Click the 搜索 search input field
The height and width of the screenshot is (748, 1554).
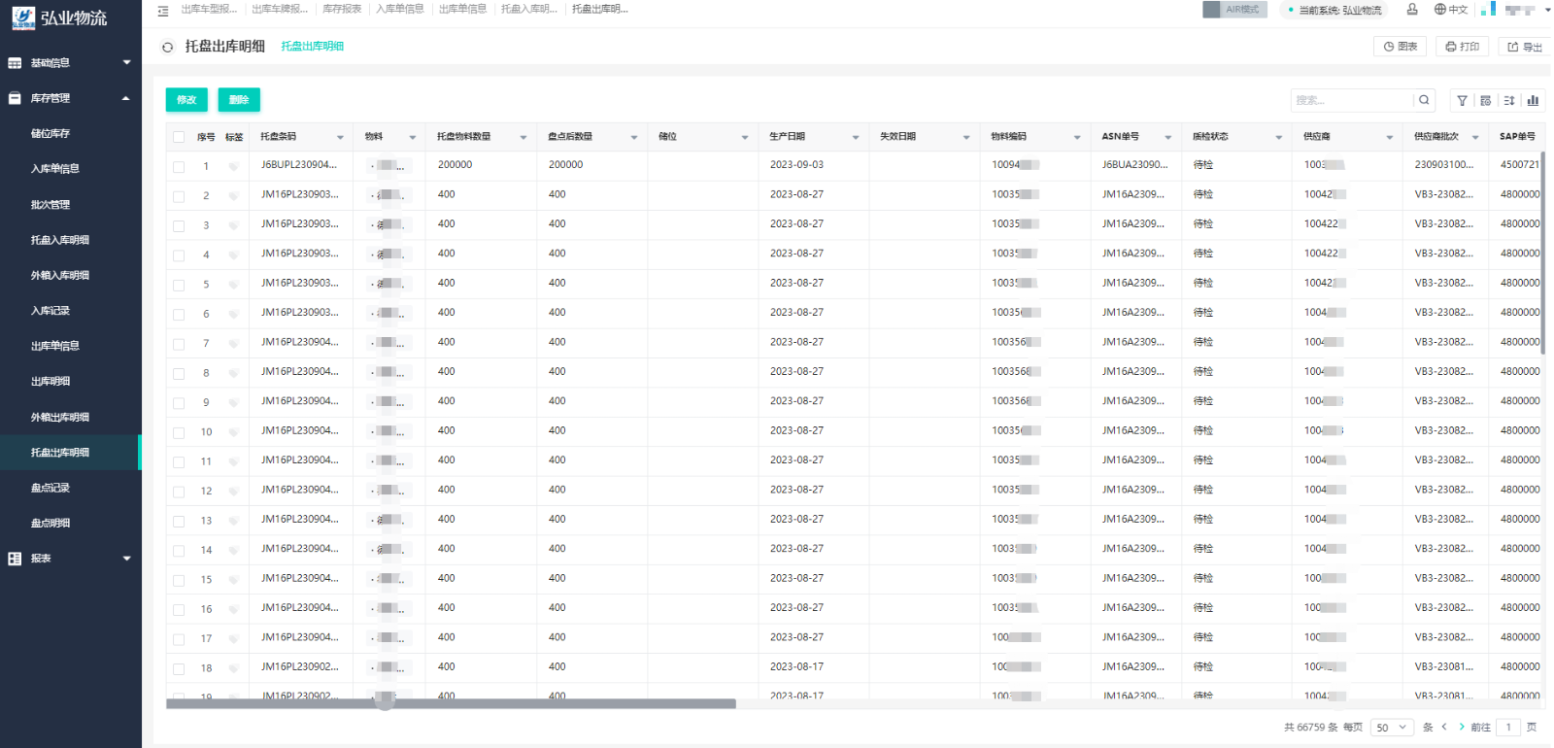[x=1352, y=100]
